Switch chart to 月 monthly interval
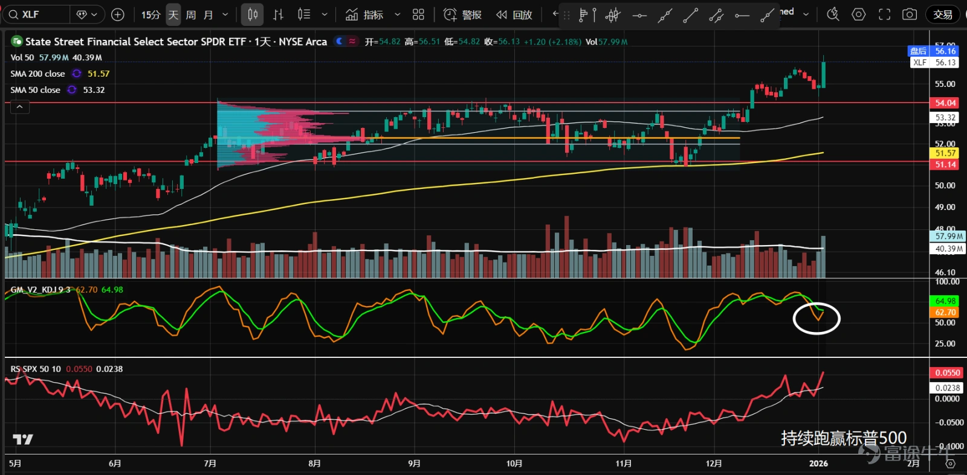The width and height of the screenshot is (967, 475). click(x=209, y=14)
